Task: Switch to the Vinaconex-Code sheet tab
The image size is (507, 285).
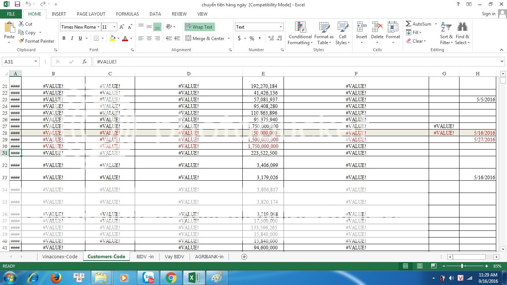Action: point(60,256)
